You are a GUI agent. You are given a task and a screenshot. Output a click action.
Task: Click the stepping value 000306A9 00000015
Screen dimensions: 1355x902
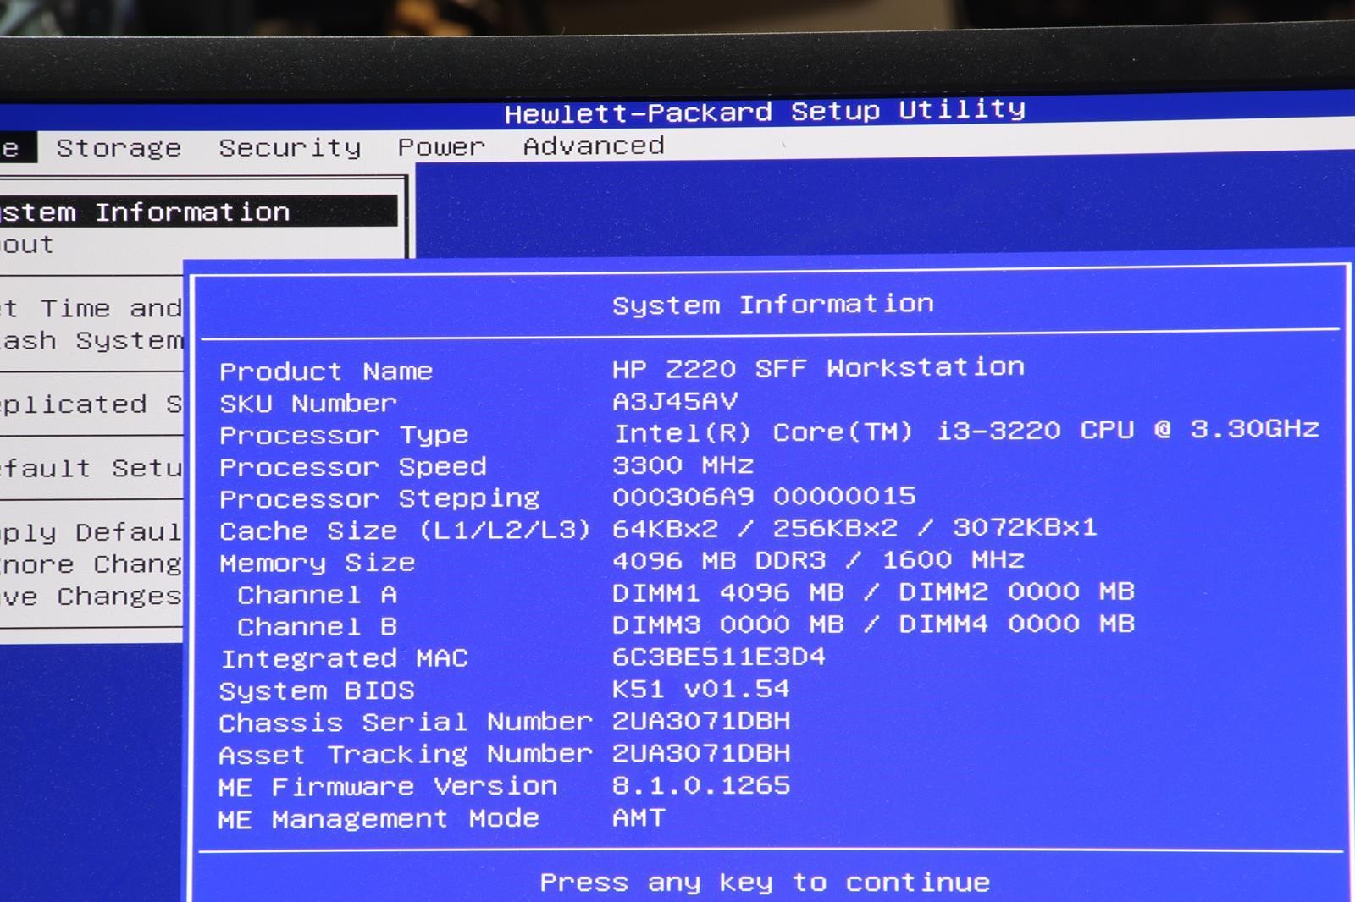click(764, 496)
